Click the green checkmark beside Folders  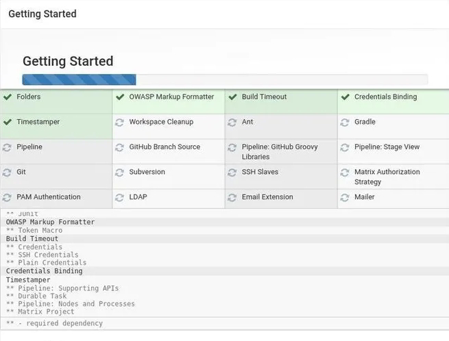(8, 97)
